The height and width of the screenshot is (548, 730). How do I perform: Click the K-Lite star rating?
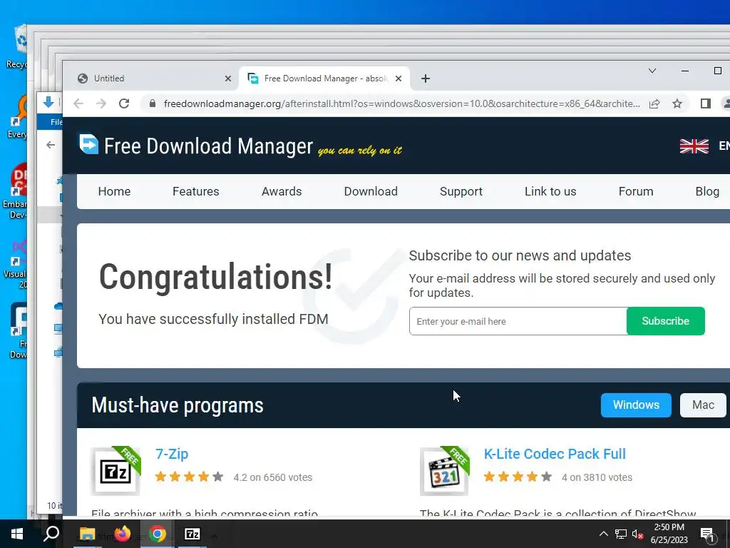pyautogui.click(x=518, y=477)
